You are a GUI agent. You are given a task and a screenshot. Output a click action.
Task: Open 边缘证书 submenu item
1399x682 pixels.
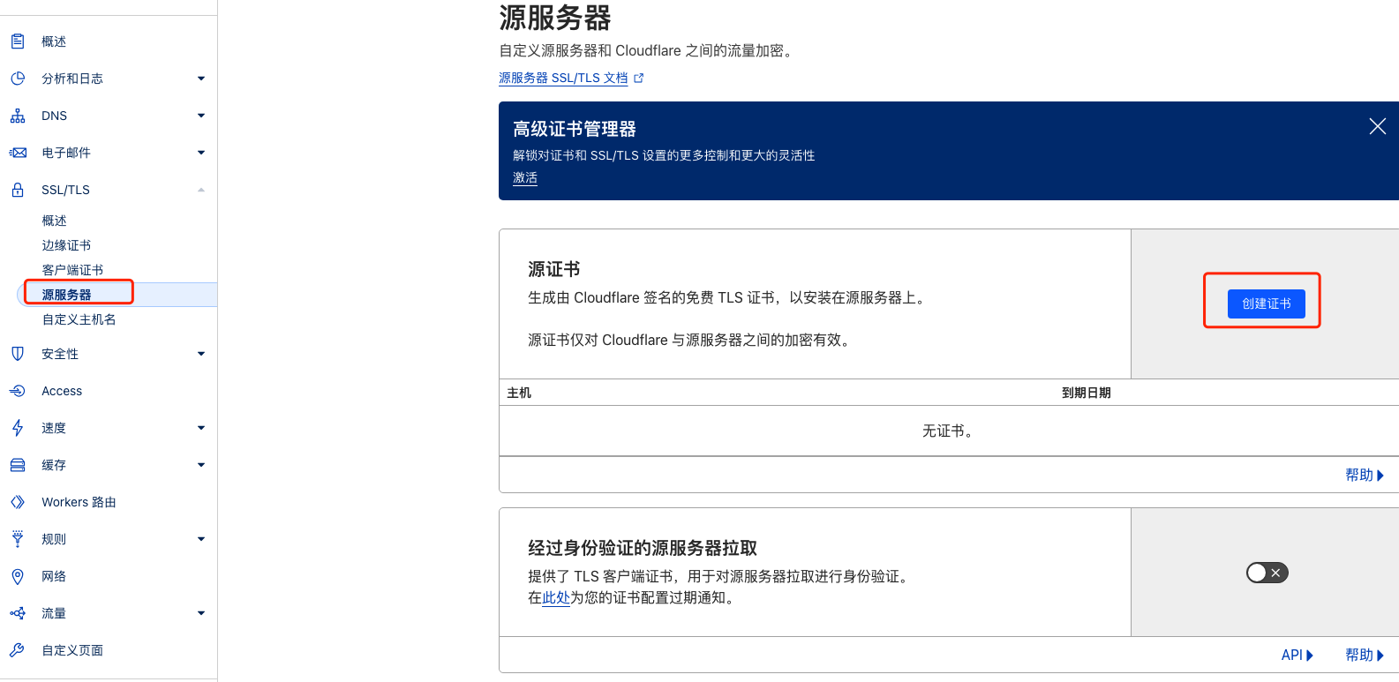[66, 245]
